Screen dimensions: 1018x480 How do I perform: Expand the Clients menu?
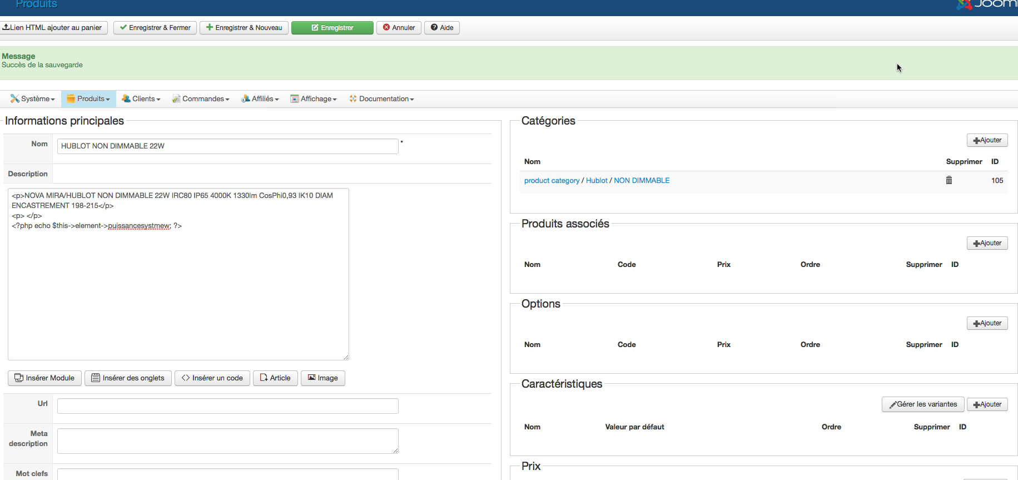141,99
